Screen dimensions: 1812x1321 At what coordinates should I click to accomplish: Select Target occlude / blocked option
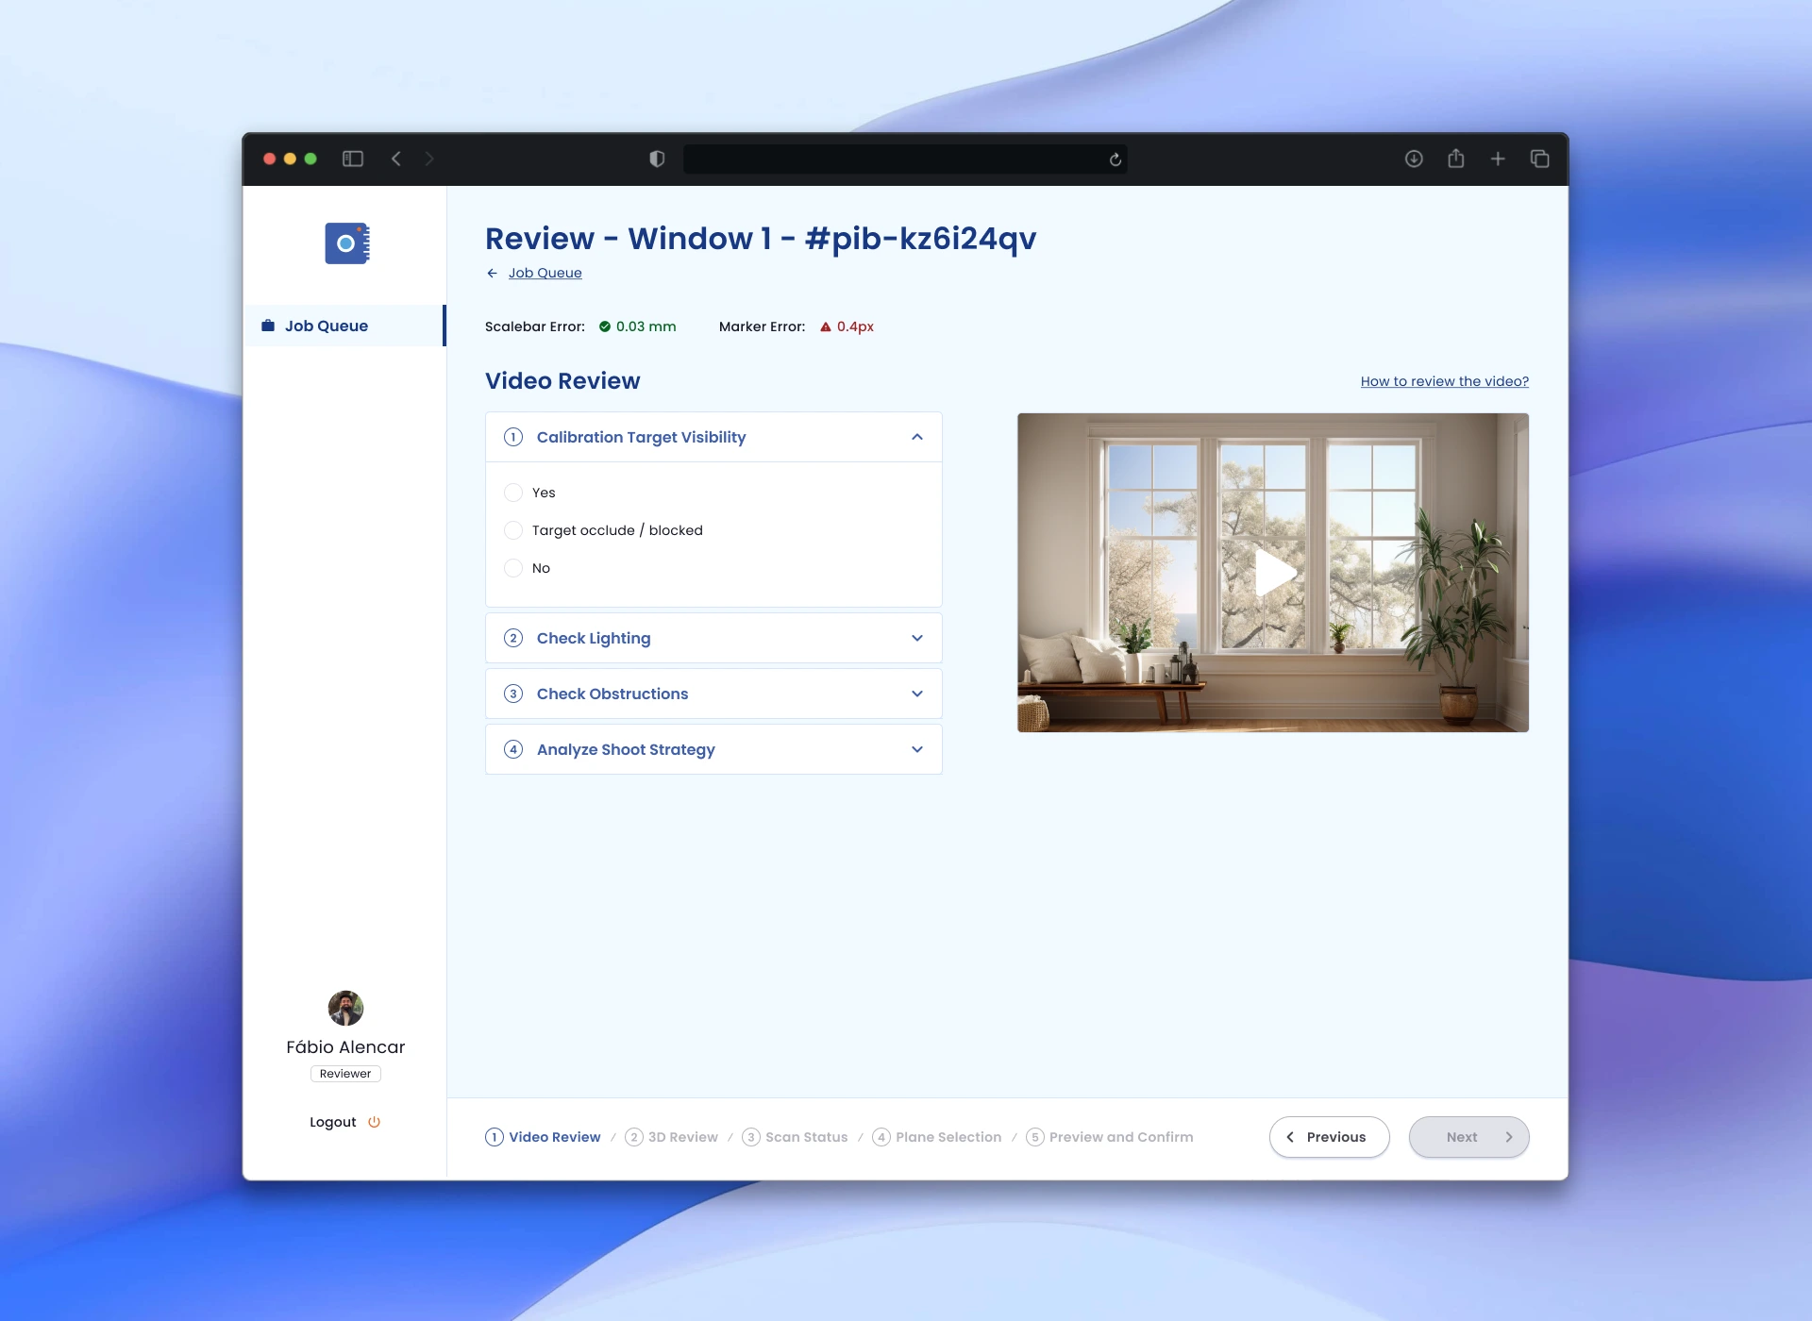(513, 530)
